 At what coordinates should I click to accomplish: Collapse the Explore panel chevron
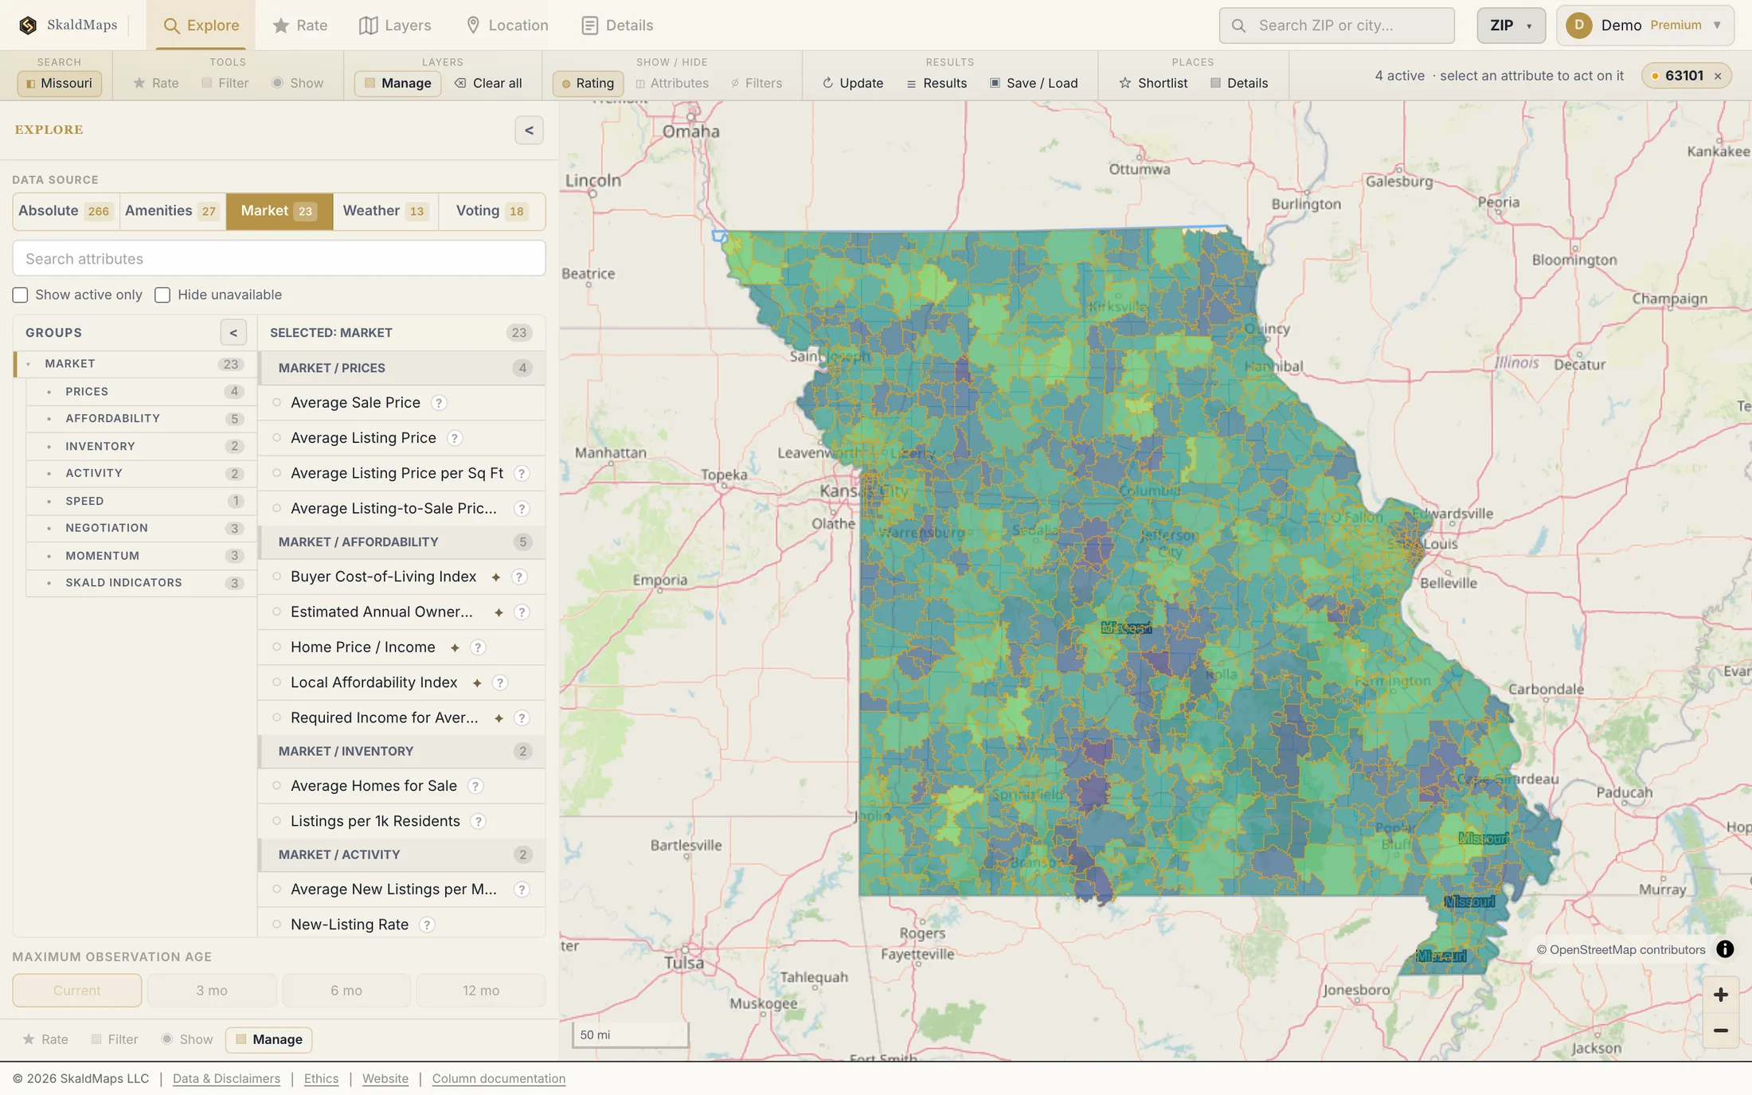[529, 131]
